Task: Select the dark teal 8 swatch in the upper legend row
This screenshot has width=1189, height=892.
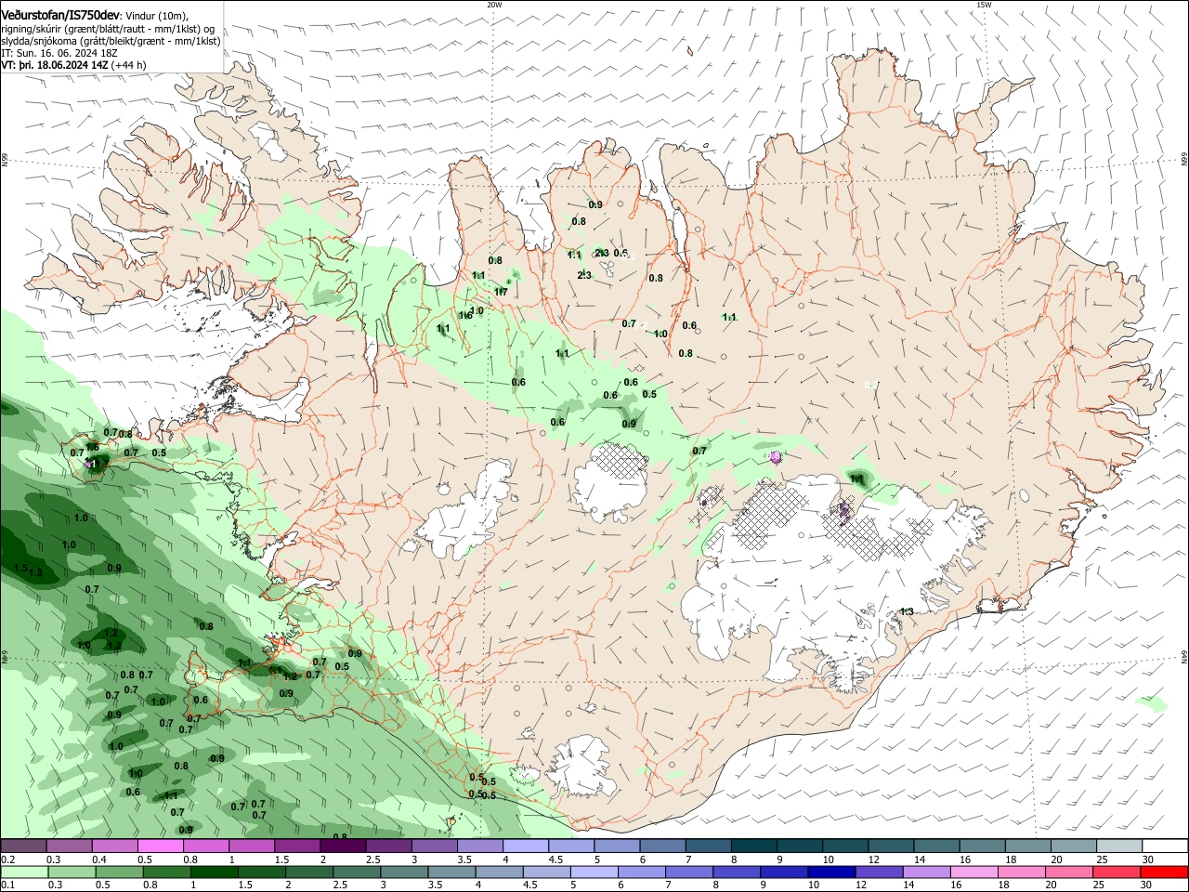Action: pyautogui.click(x=753, y=846)
